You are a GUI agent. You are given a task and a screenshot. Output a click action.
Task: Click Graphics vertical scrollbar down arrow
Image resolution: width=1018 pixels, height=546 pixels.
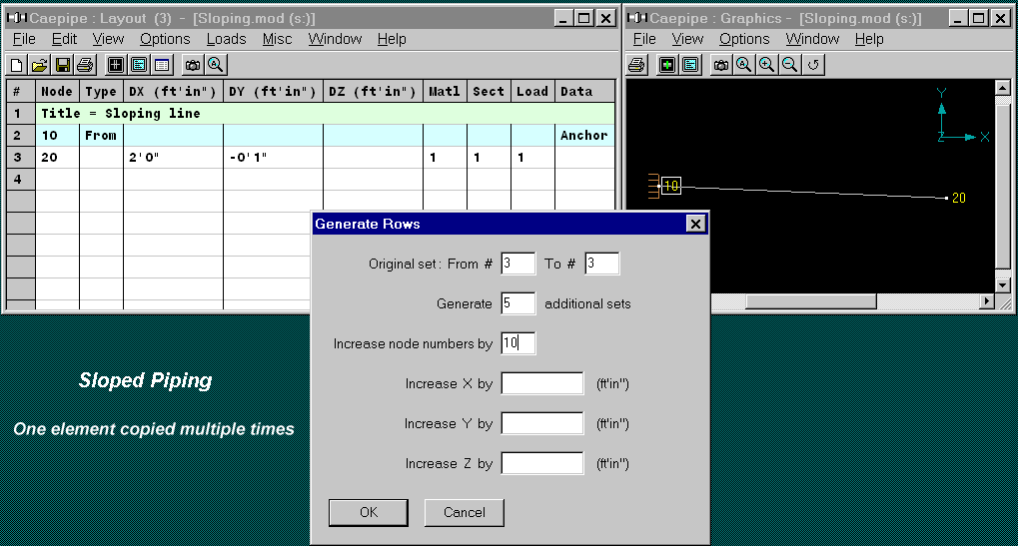(x=1002, y=284)
